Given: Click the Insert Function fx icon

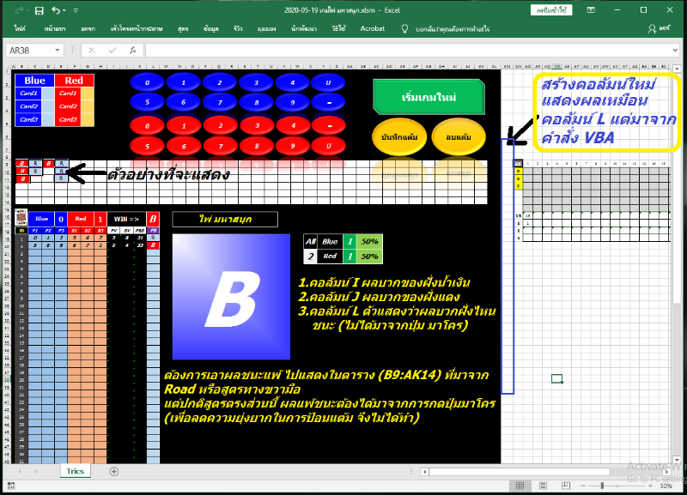Looking at the screenshot, I should click(133, 51).
